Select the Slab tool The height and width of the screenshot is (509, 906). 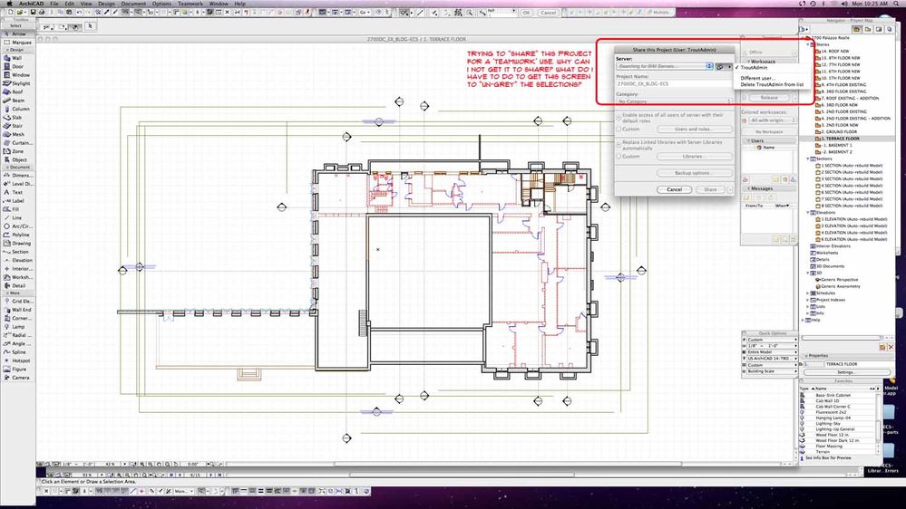coord(18,117)
